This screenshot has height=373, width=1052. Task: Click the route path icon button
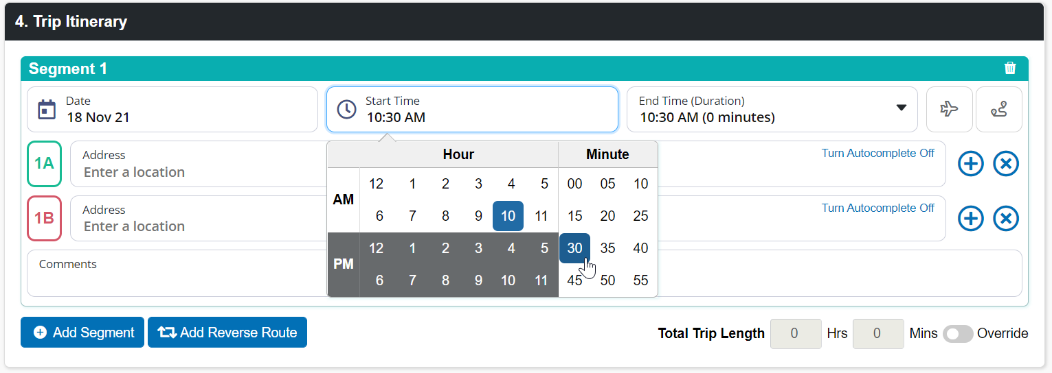tap(998, 109)
